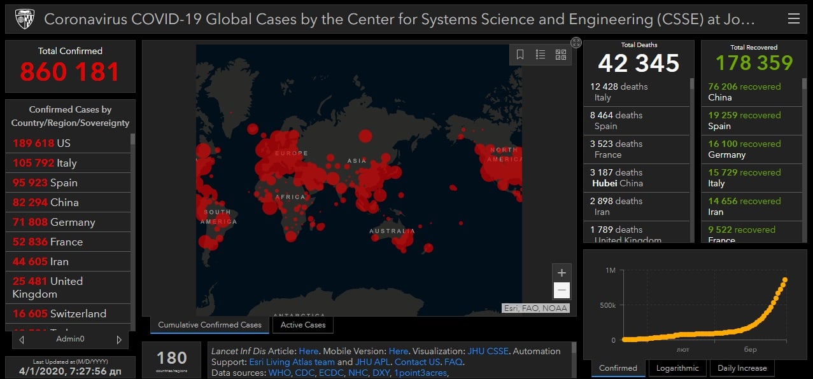Open the ECDC data source link
Image resolution: width=813 pixels, height=379 pixels.
click(x=331, y=373)
